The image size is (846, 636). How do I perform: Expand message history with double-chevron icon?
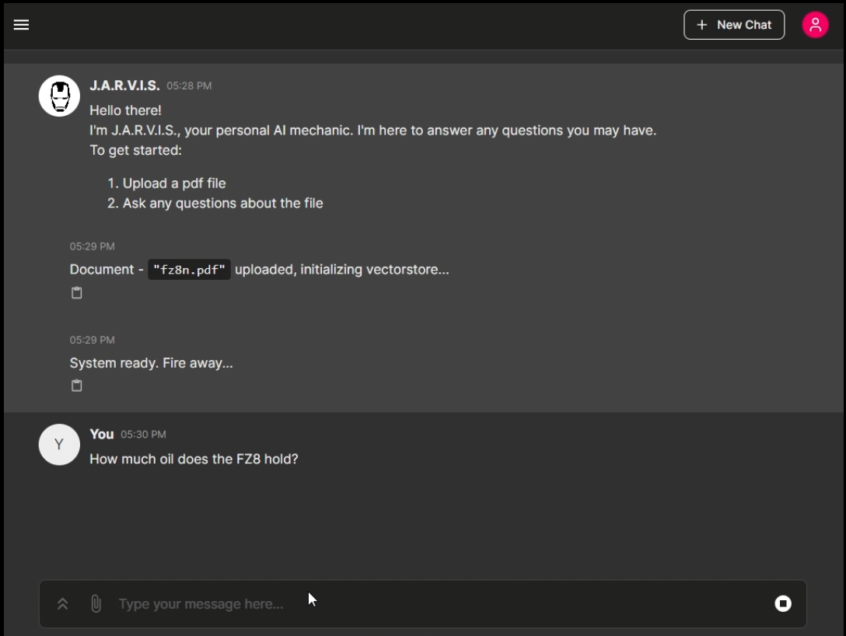point(62,603)
